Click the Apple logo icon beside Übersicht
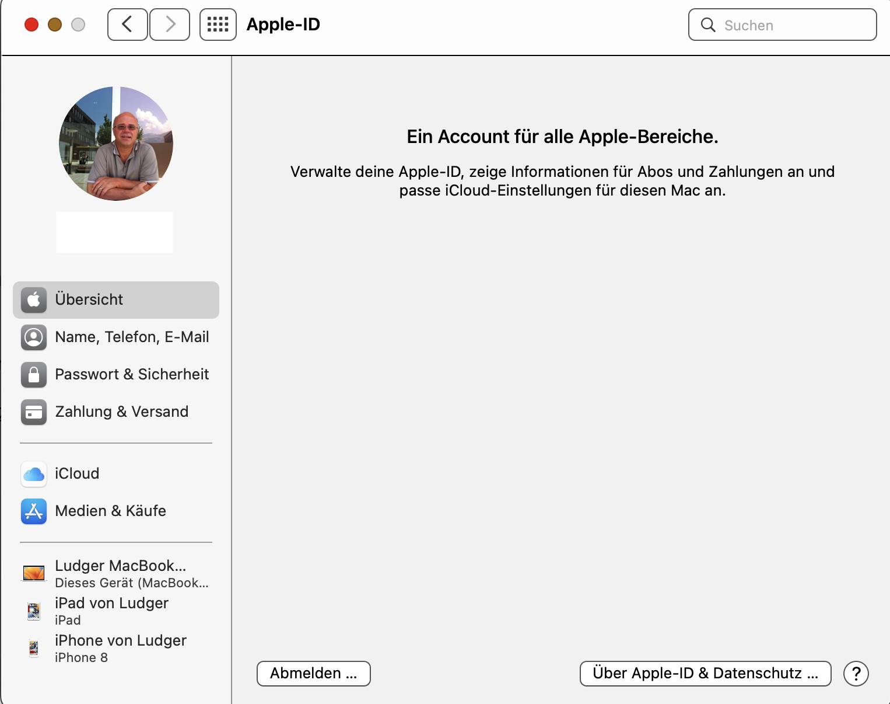 pyautogui.click(x=34, y=300)
